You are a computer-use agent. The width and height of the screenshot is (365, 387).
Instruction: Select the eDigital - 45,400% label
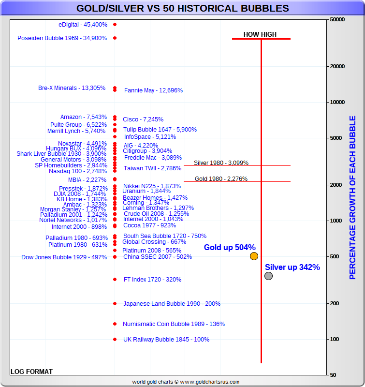coord(83,25)
